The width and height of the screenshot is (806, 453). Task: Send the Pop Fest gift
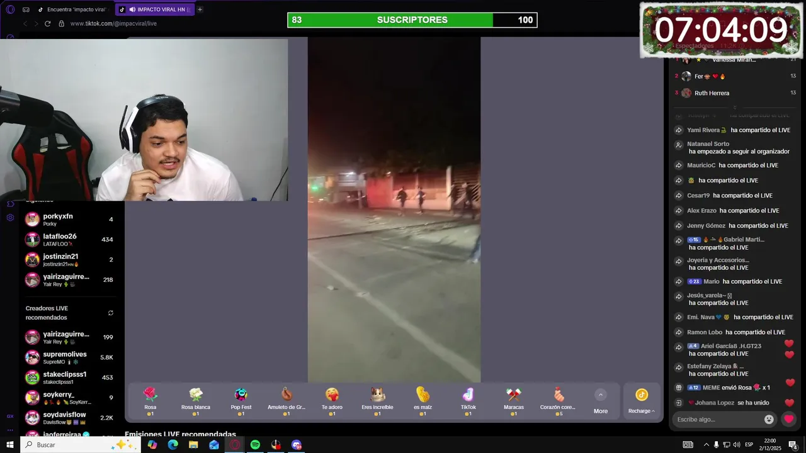(241, 401)
